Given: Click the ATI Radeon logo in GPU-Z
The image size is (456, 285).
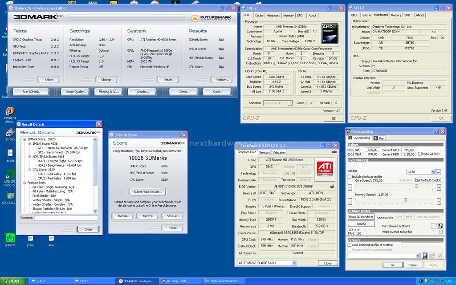Looking at the screenshot, I should [x=325, y=169].
